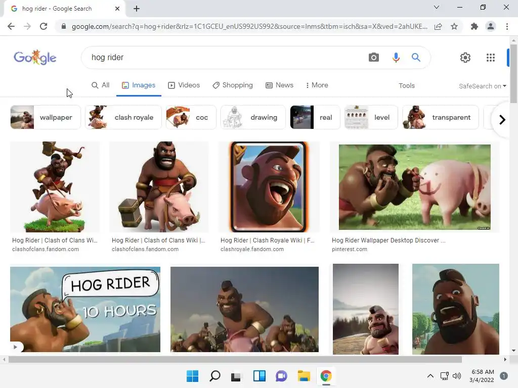The image size is (518, 388).
Task: Click the Chrome icon in the taskbar
Action: click(326, 376)
